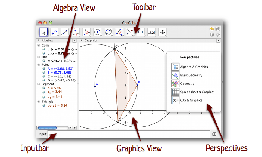
Task: Toggle visibility of poly1
Action: coord(44,105)
